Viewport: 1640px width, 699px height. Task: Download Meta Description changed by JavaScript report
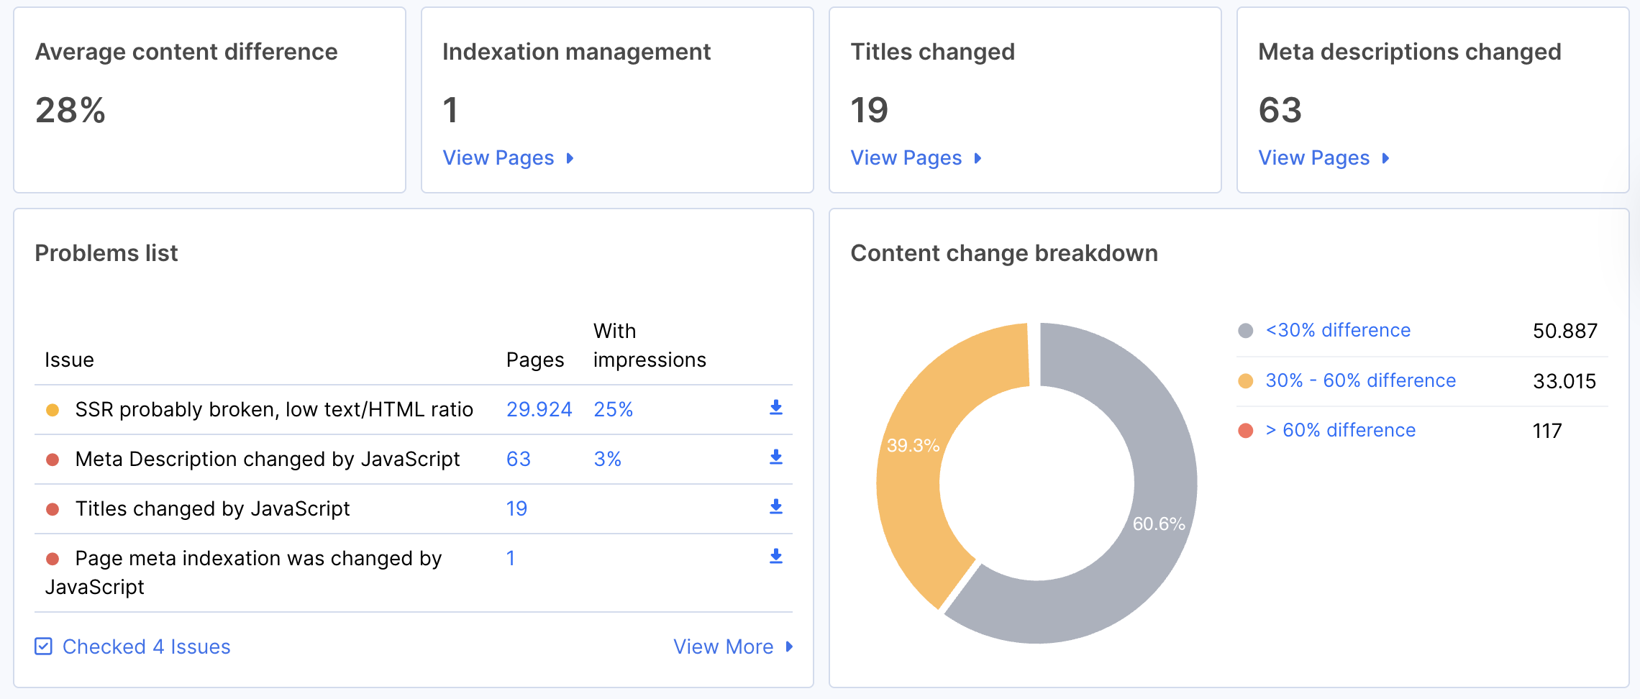coord(775,457)
